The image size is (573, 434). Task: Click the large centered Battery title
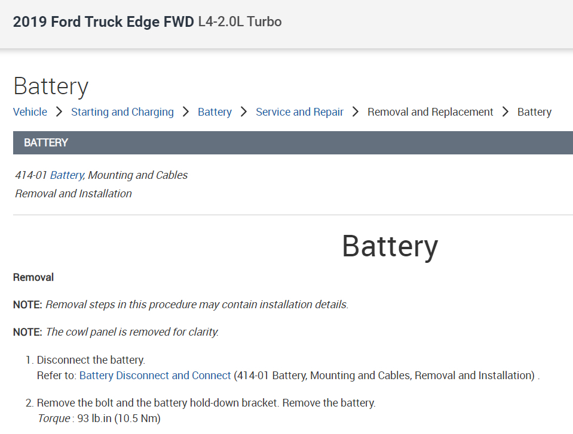click(x=390, y=246)
